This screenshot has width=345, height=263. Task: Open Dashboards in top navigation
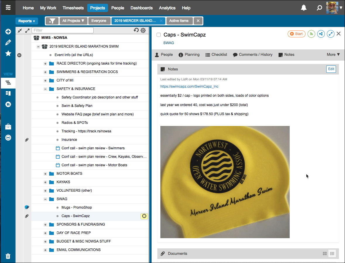(141, 8)
